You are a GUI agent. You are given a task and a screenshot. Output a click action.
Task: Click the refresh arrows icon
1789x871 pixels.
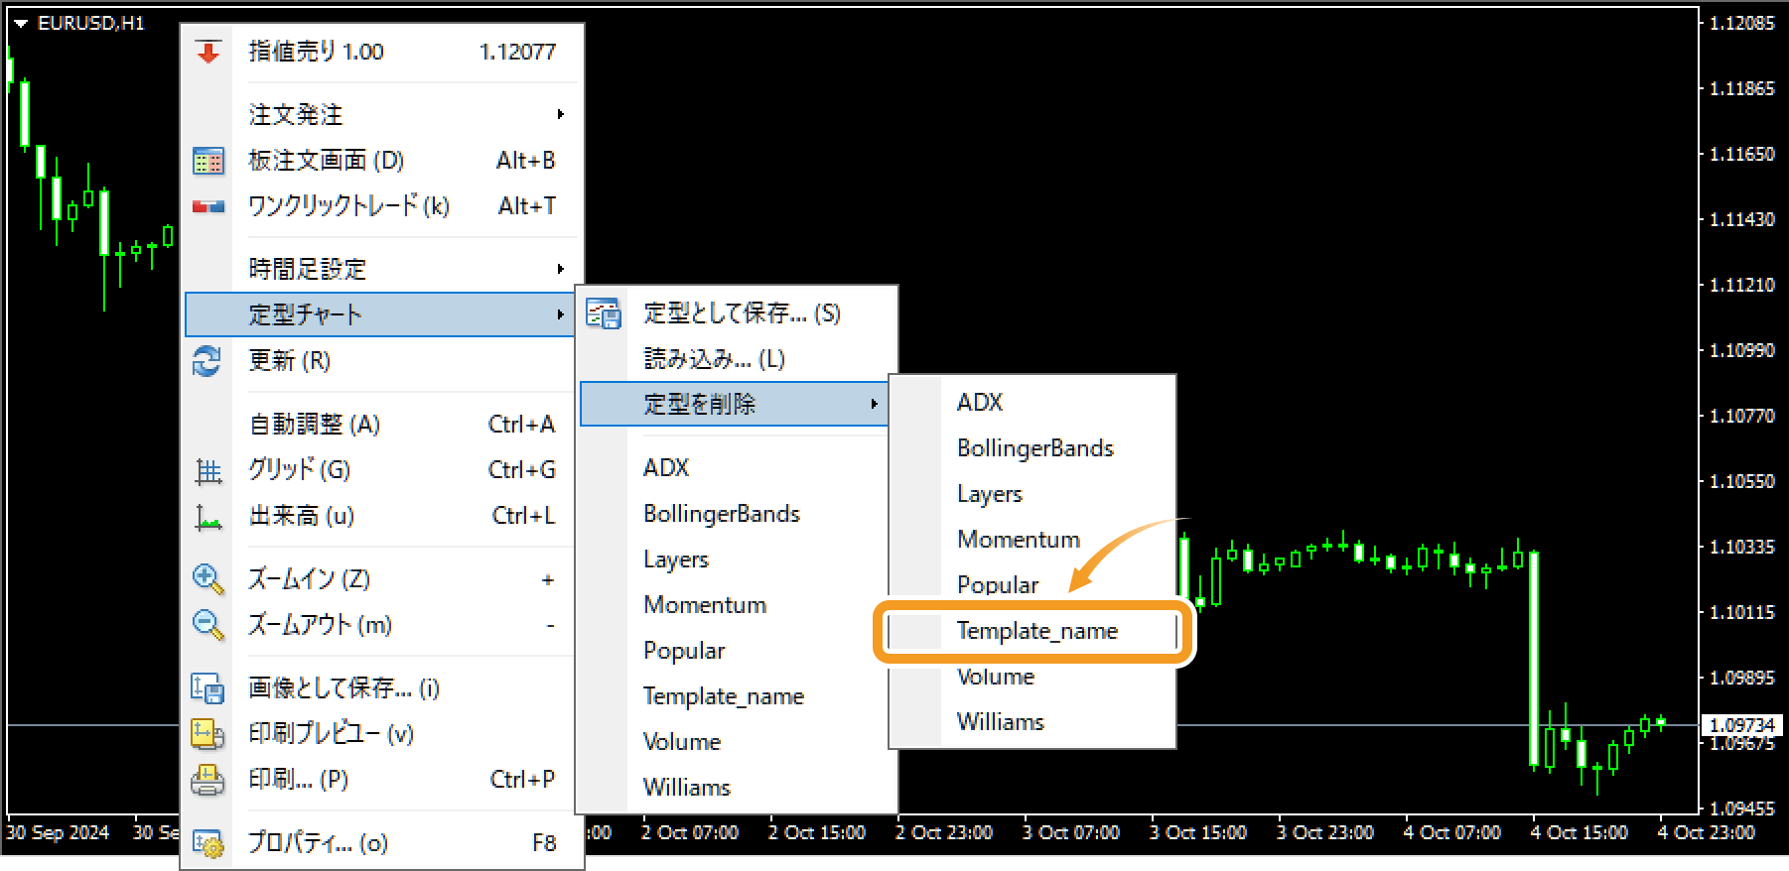[x=207, y=361]
